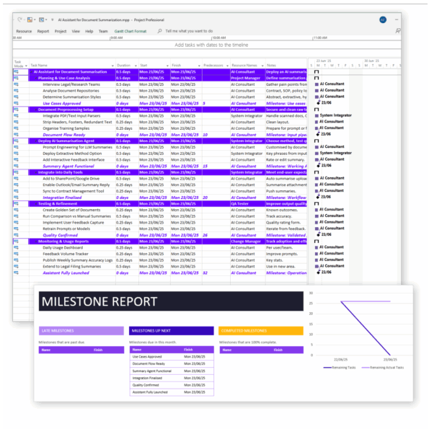This screenshot has height=429, width=429.
Task: Click task mode icon for Assistant Fully Launched
Action: 16,273
